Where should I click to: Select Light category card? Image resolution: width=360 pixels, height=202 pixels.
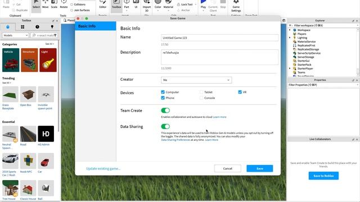click(48, 60)
